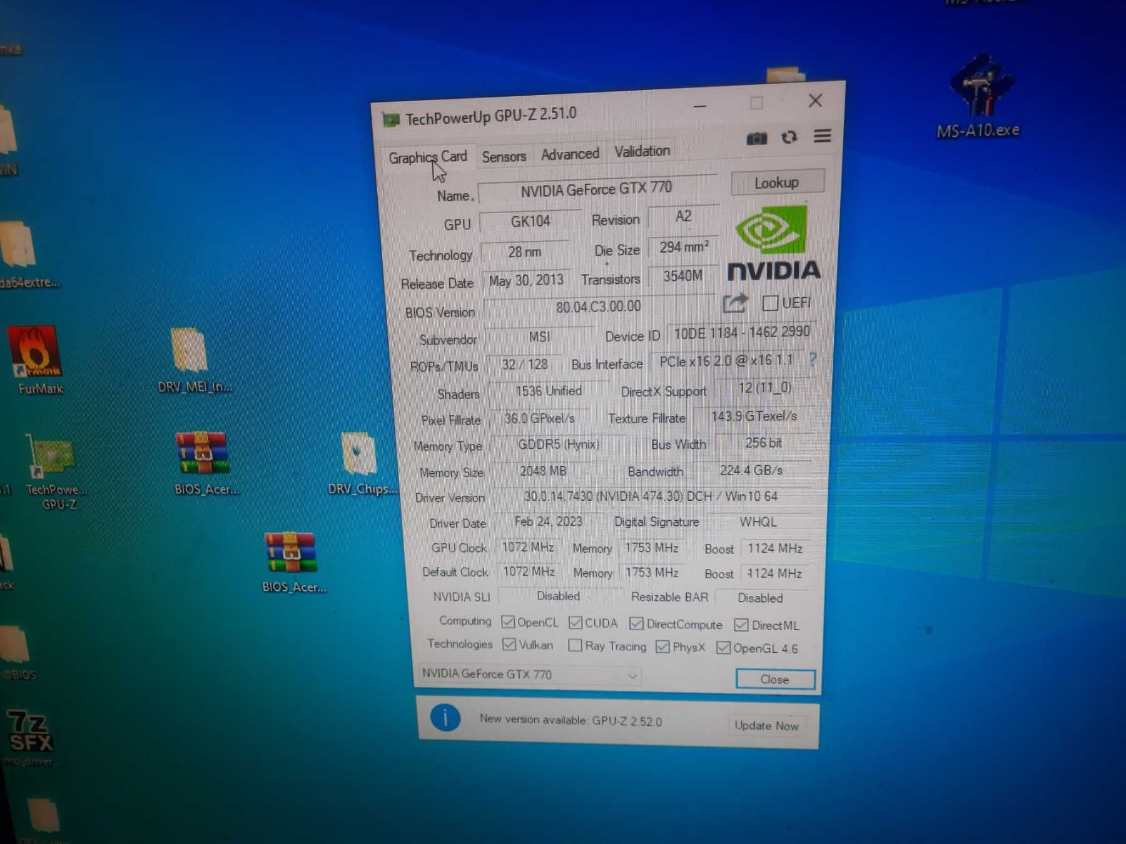The height and width of the screenshot is (844, 1126).
Task: Click the Name field showing GTX 770
Action: [x=597, y=189]
